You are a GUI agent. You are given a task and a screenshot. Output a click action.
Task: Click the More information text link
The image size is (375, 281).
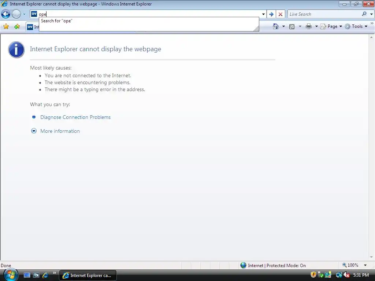[x=60, y=131]
